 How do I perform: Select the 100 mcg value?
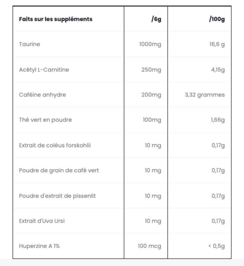point(149,246)
